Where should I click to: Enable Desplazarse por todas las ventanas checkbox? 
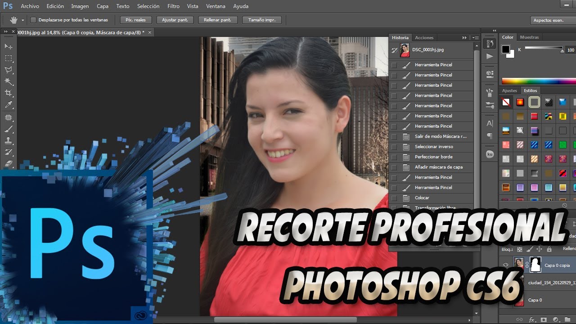[33, 20]
